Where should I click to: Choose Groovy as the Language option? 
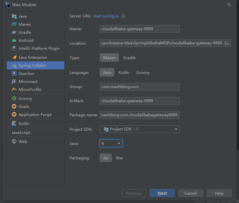click(143, 73)
